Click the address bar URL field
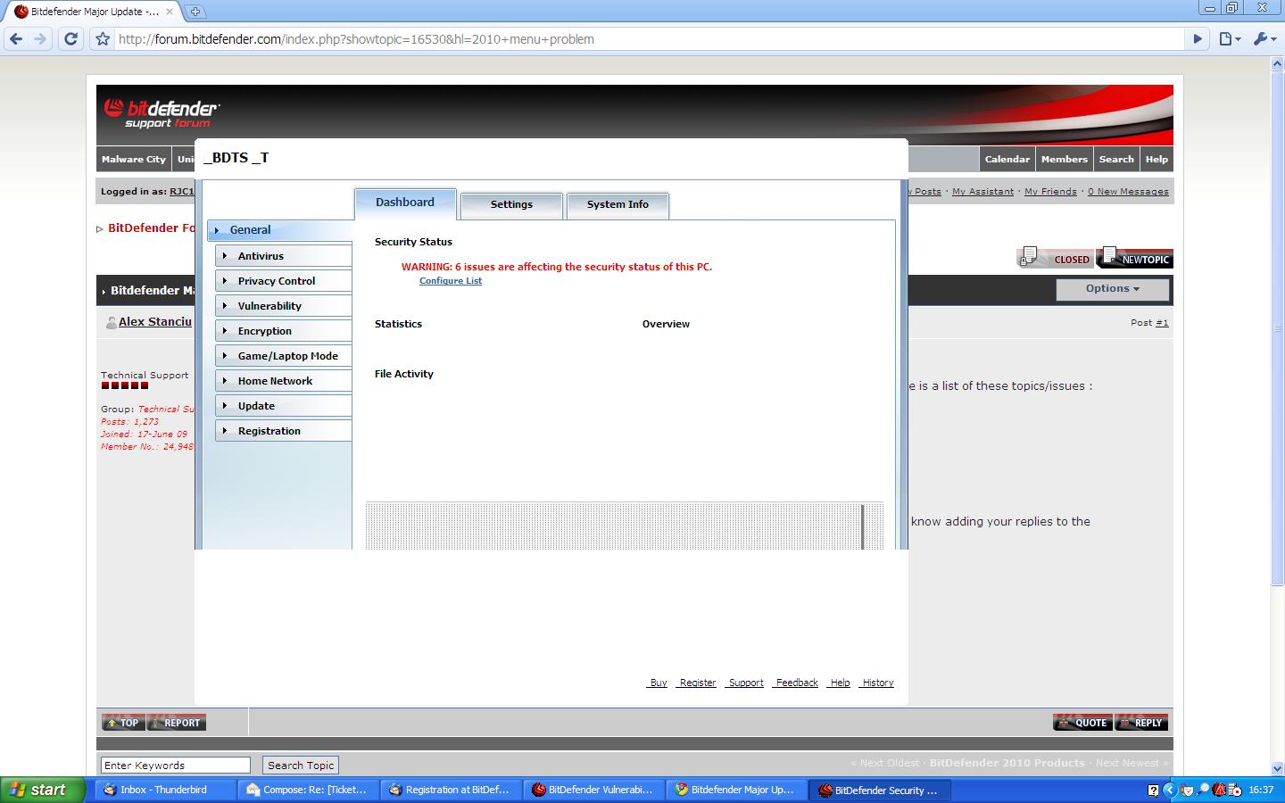This screenshot has height=803, width=1285. click(650, 38)
